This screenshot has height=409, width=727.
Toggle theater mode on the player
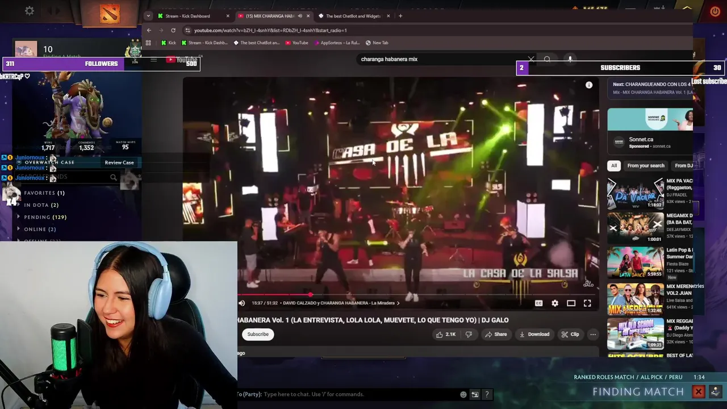click(x=571, y=303)
